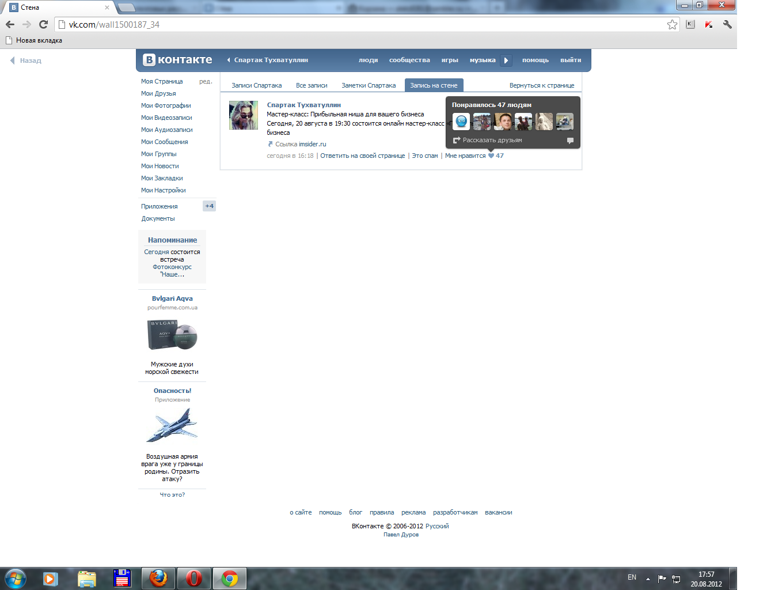Switch to the Все записи tab

tap(312, 85)
